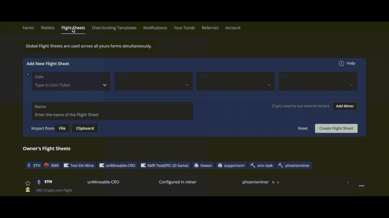Import flight sheet from File
Image resolution: width=389 pixels, height=218 pixels.
62,128
